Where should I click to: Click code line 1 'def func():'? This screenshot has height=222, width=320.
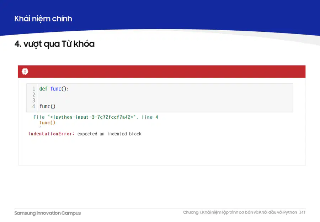tap(54, 89)
